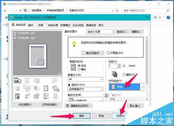Click the greyed S-shaped icon in bottom row
This screenshot has width=174, height=126.
click(x=37, y=96)
